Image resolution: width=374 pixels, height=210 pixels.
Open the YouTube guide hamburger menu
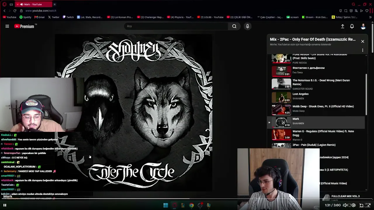tap(7, 26)
